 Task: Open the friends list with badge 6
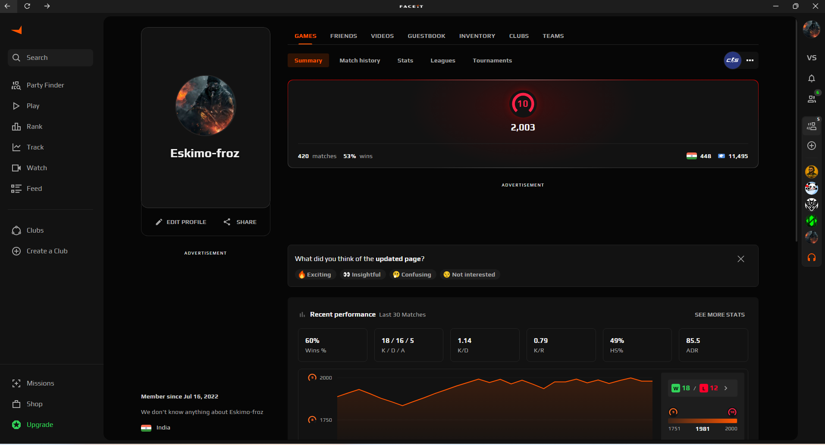(812, 99)
